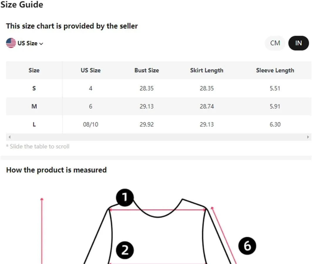The height and width of the screenshot is (264, 312).
Task: Click the Bust Size column header
Action: pyautogui.click(x=147, y=70)
